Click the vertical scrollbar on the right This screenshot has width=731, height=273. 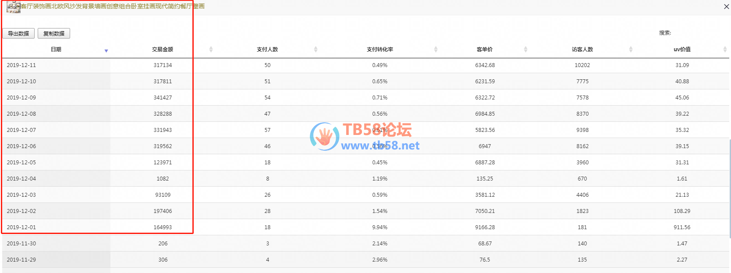pyautogui.click(x=730, y=188)
